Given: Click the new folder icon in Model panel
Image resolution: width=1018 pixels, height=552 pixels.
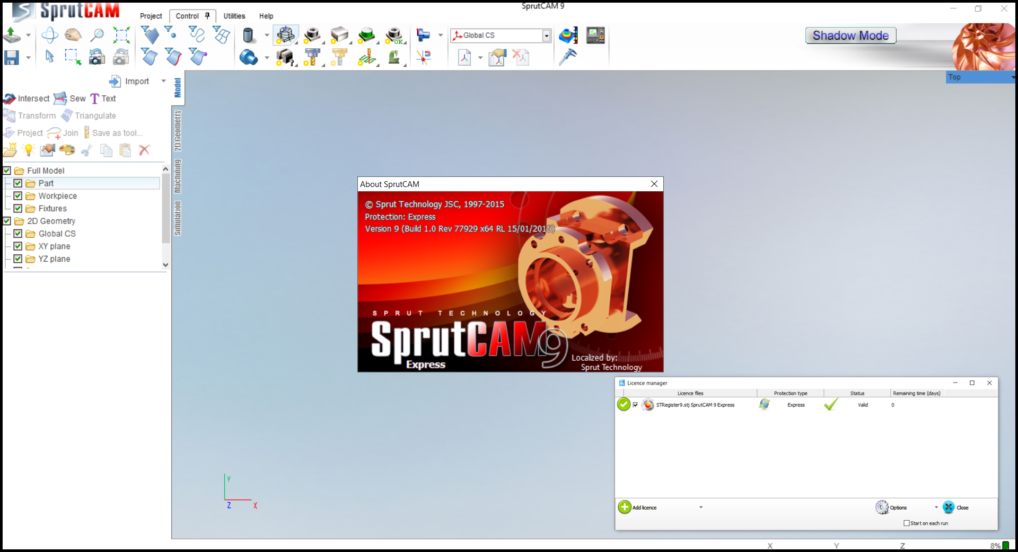Looking at the screenshot, I should (10, 150).
